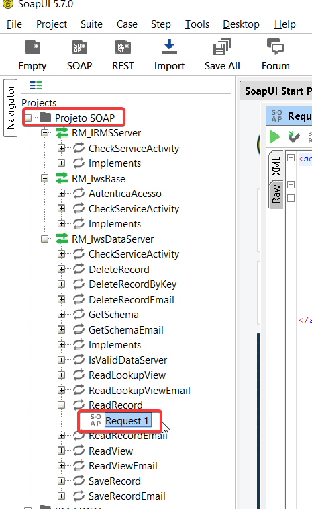This screenshot has width=312, height=509.
Task: Click the Projeto SOAP folder icon
Action: pos(45,118)
